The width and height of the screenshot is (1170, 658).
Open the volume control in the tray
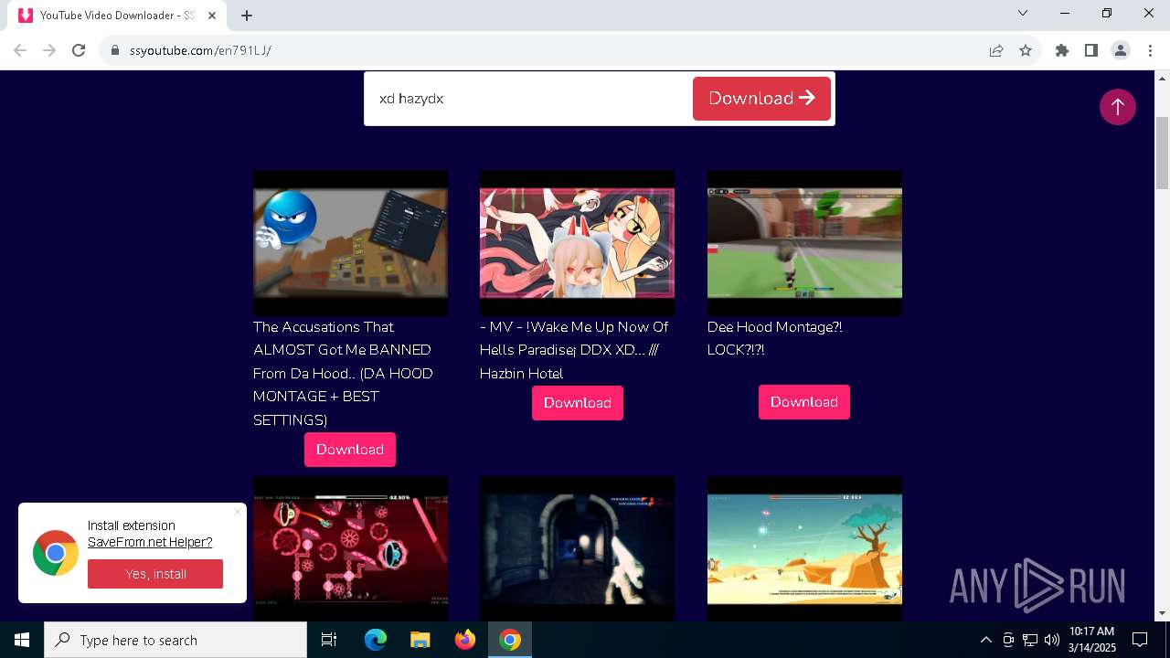(x=1051, y=640)
